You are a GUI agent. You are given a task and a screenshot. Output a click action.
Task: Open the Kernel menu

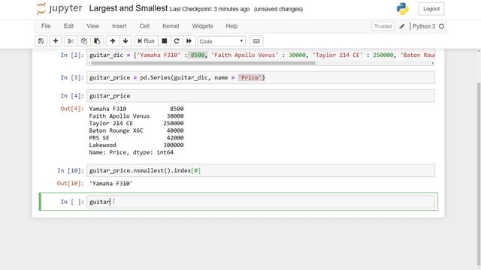[171, 26]
